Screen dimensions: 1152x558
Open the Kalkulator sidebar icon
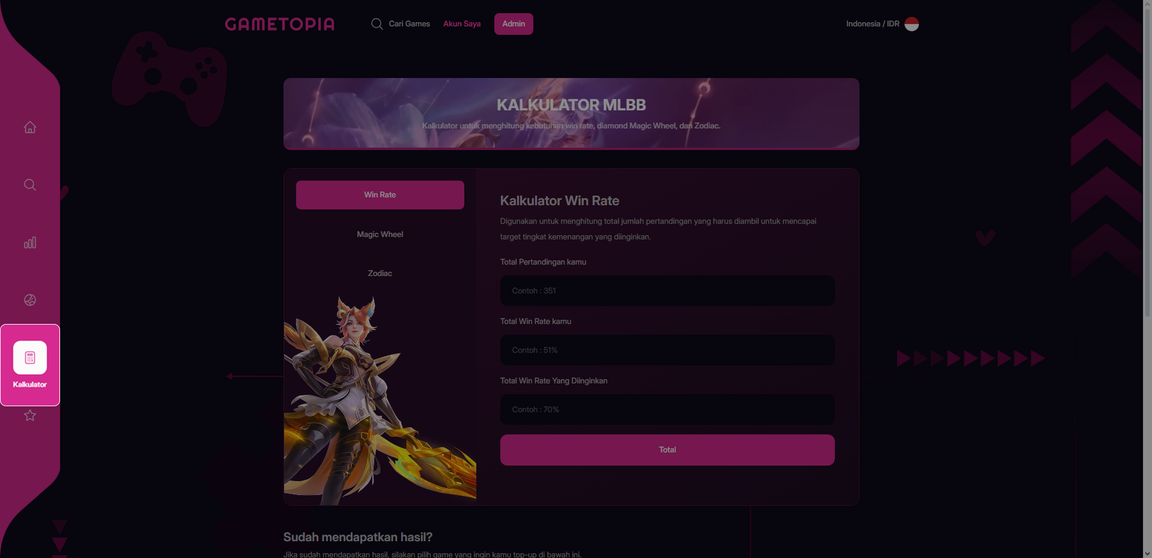tap(30, 365)
